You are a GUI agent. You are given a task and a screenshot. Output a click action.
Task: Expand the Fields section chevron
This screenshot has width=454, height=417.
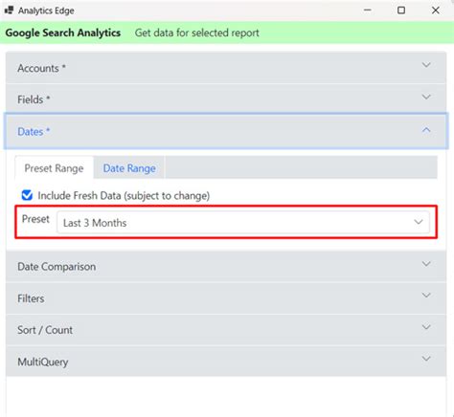426,97
